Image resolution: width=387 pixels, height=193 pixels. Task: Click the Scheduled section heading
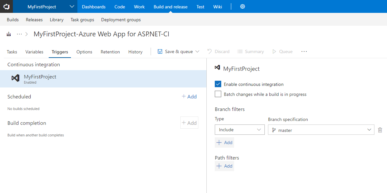(x=19, y=96)
